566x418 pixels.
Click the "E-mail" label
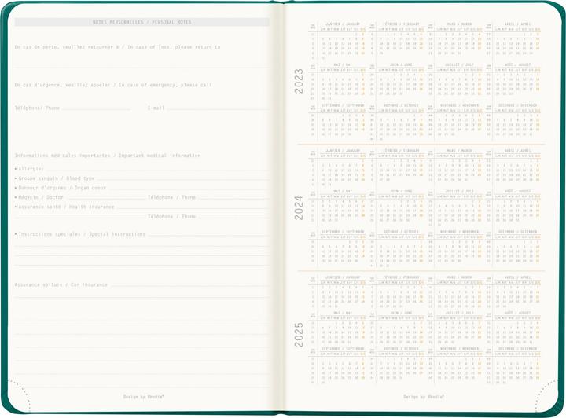click(156, 108)
